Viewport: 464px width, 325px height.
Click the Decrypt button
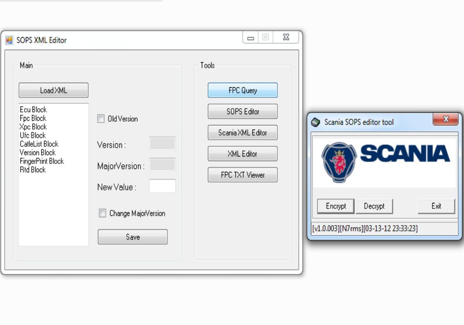[374, 206]
